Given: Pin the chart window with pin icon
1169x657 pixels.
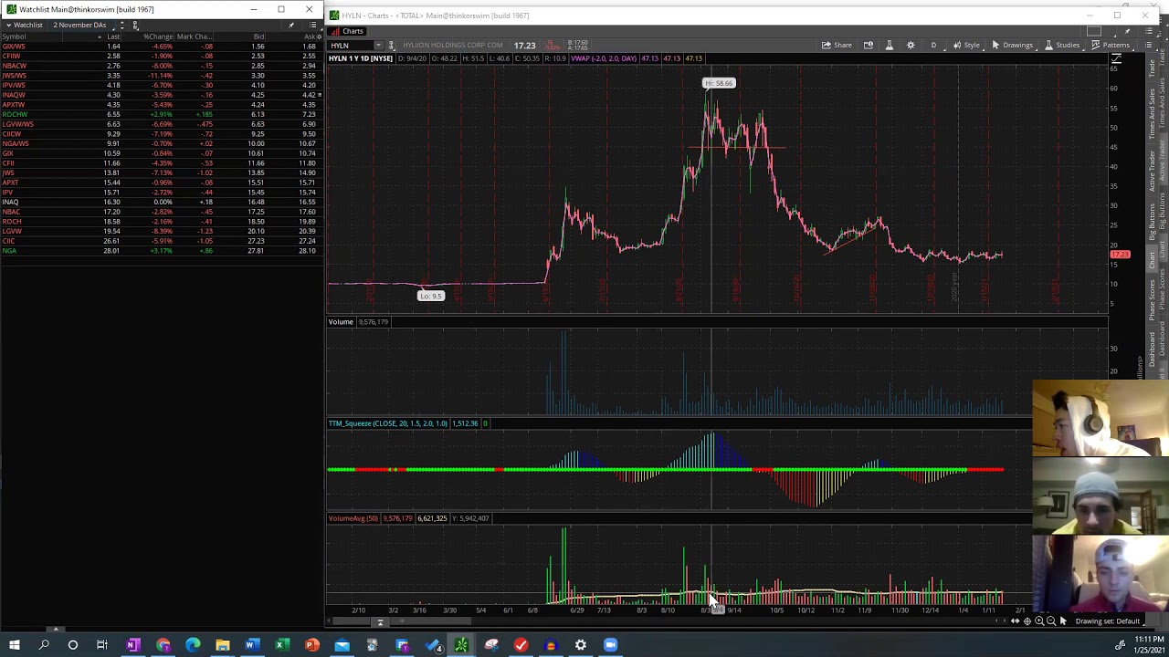Looking at the screenshot, I should pos(1127,31).
